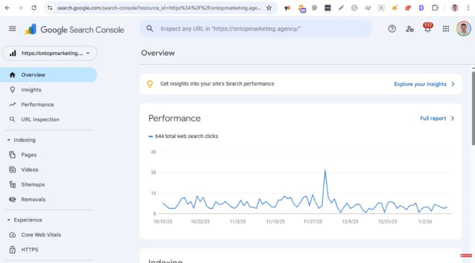475x263 pixels.
Task: Click the Full report link
Action: point(437,119)
